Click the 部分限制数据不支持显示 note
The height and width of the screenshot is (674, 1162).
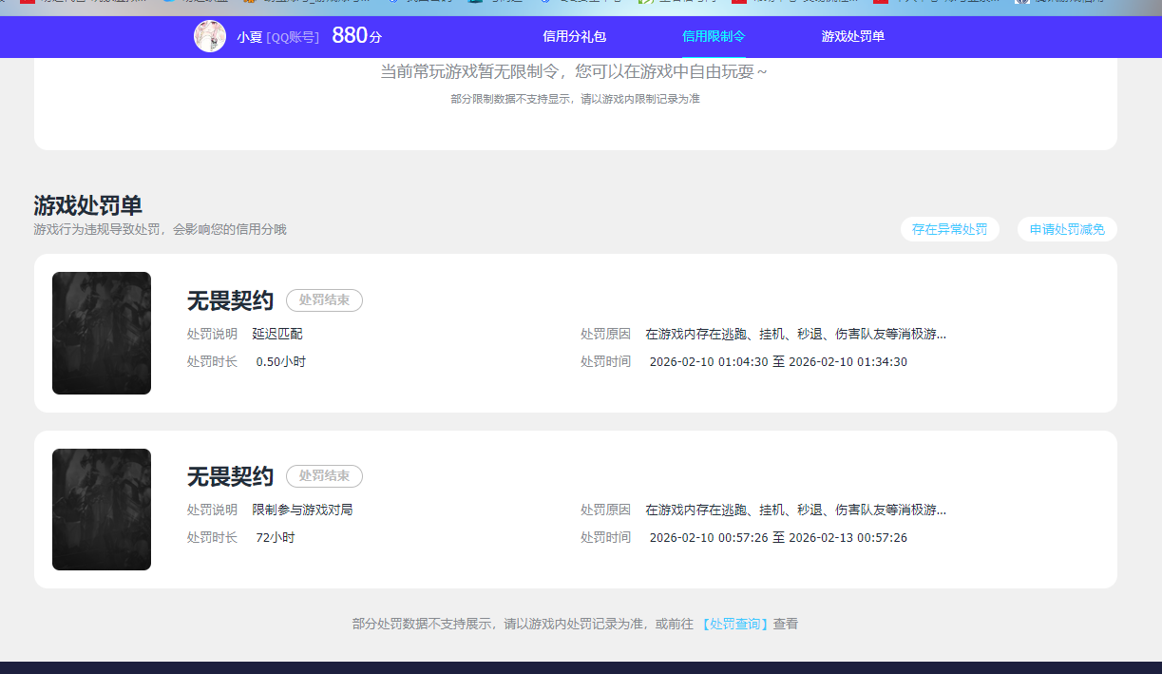pos(575,99)
